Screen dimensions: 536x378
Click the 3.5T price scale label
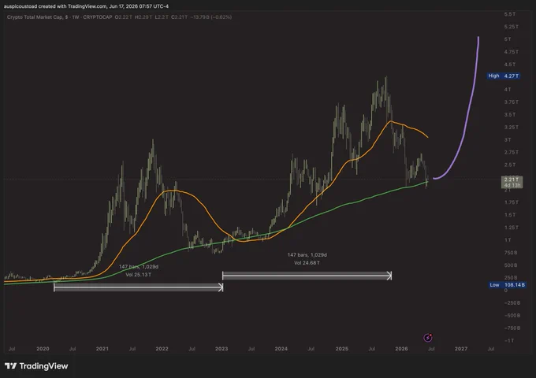510,115
